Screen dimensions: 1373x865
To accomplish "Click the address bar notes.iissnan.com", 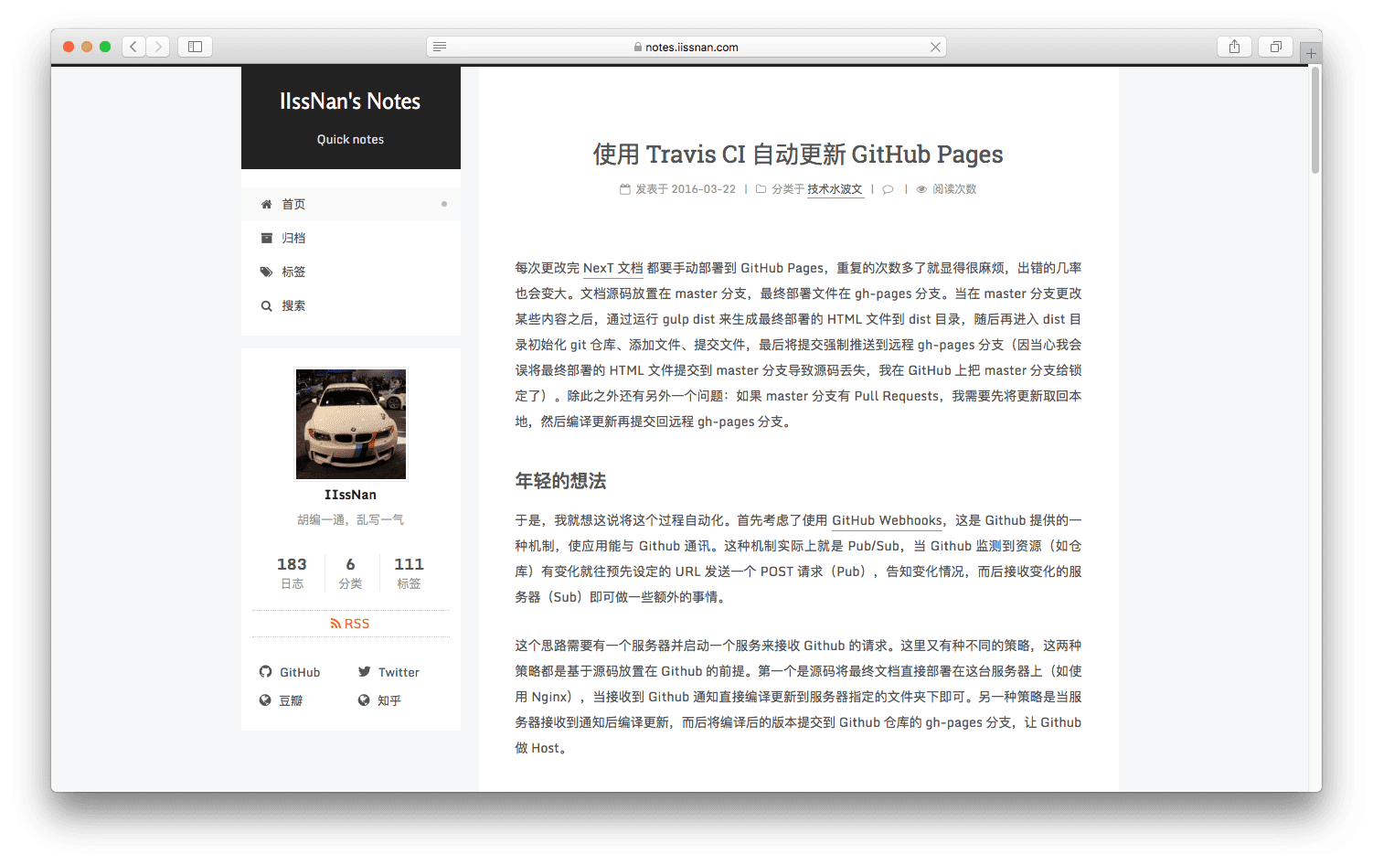I will [686, 47].
